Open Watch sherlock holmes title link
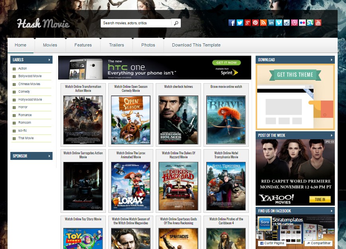 coord(178,87)
